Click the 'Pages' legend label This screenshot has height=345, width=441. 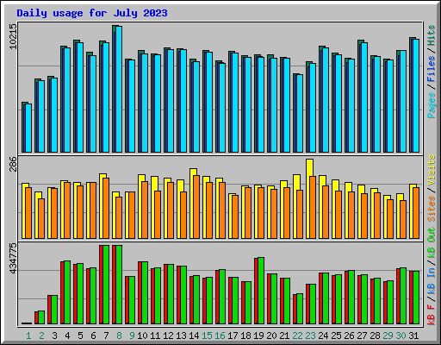point(432,105)
